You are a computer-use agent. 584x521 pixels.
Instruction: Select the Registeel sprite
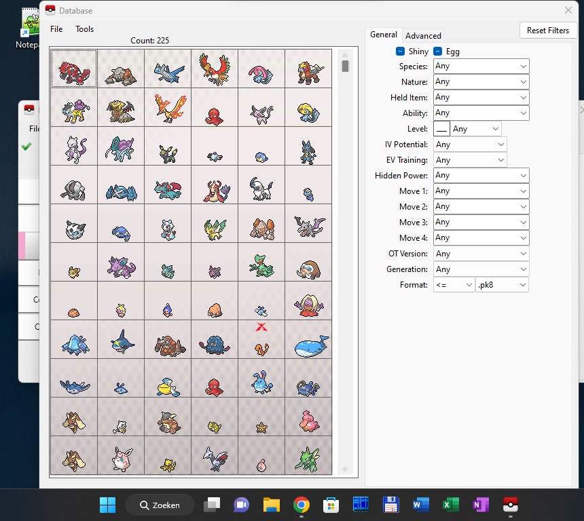tap(74, 185)
